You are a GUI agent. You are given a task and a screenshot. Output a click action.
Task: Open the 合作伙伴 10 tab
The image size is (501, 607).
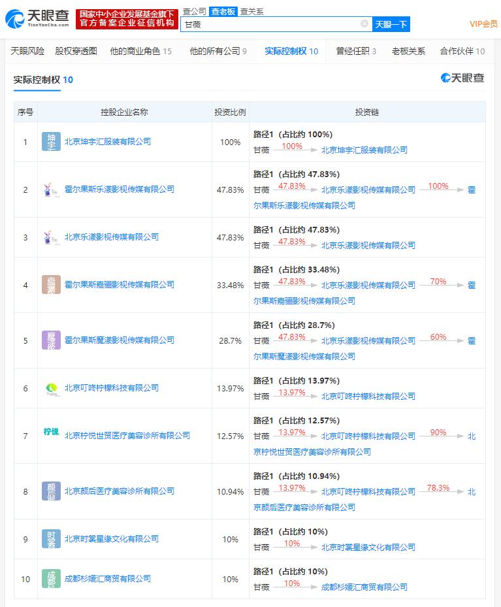click(462, 51)
